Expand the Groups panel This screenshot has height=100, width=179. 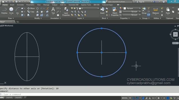click(x=146, y=18)
